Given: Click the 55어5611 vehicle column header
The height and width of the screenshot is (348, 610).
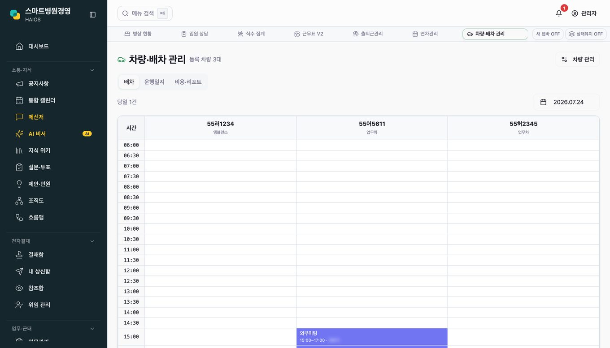Looking at the screenshot, I should tap(372, 128).
